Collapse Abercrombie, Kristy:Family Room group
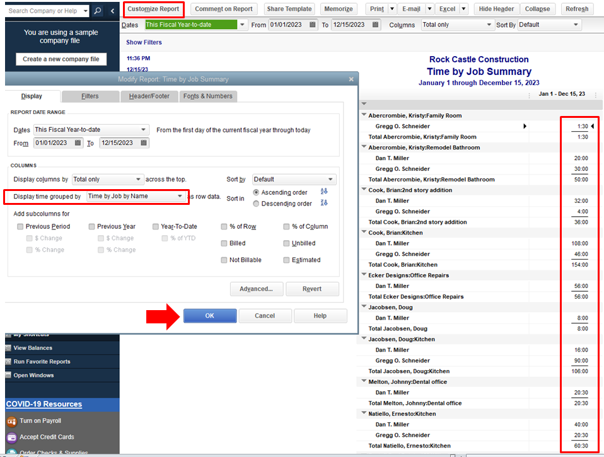 (364, 114)
